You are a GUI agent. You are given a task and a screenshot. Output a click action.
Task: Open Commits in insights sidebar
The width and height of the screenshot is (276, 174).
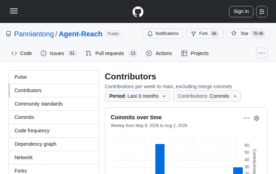click(x=54, y=117)
